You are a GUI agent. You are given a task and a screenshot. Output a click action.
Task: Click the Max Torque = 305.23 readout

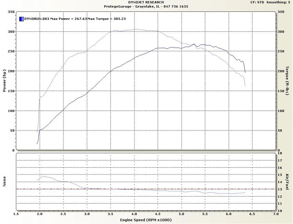click(107, 19)
